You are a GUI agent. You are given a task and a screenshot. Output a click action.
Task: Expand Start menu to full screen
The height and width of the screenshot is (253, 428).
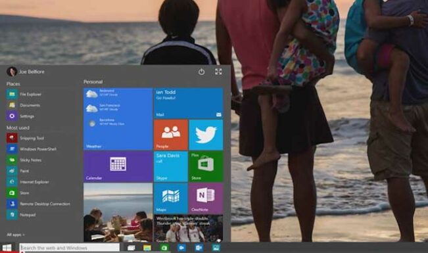[218, 72]
